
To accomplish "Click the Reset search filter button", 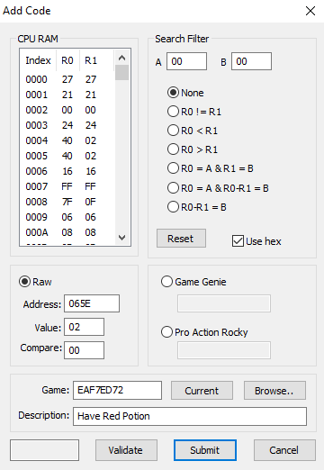I will 181,239.
